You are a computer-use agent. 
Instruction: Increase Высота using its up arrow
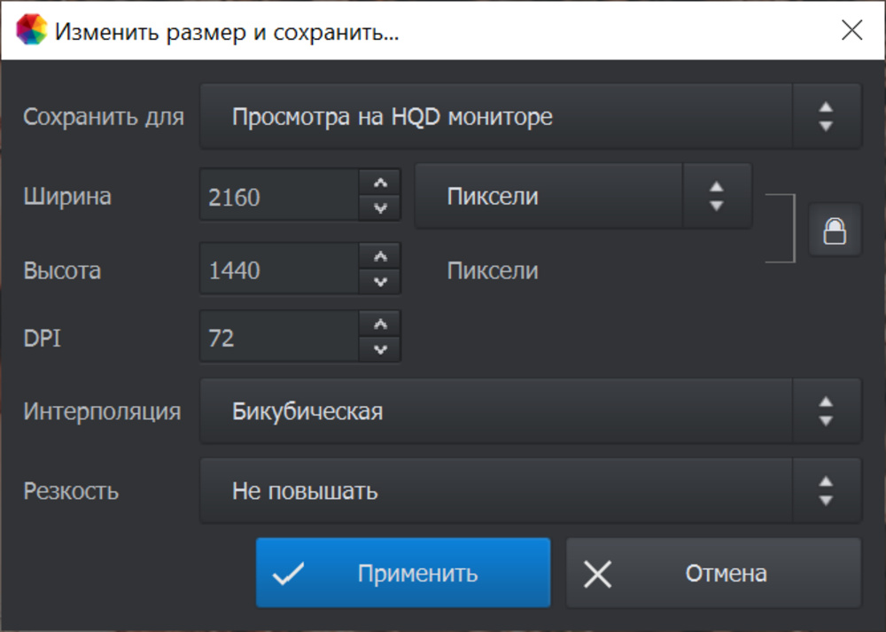click(x=381, y=257)
